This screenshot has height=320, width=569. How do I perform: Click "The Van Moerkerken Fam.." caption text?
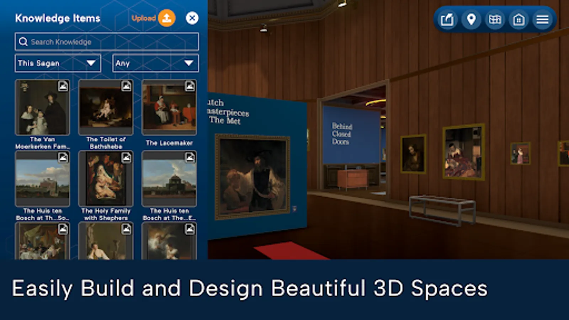pyautogui.click(x=42, y=143)
